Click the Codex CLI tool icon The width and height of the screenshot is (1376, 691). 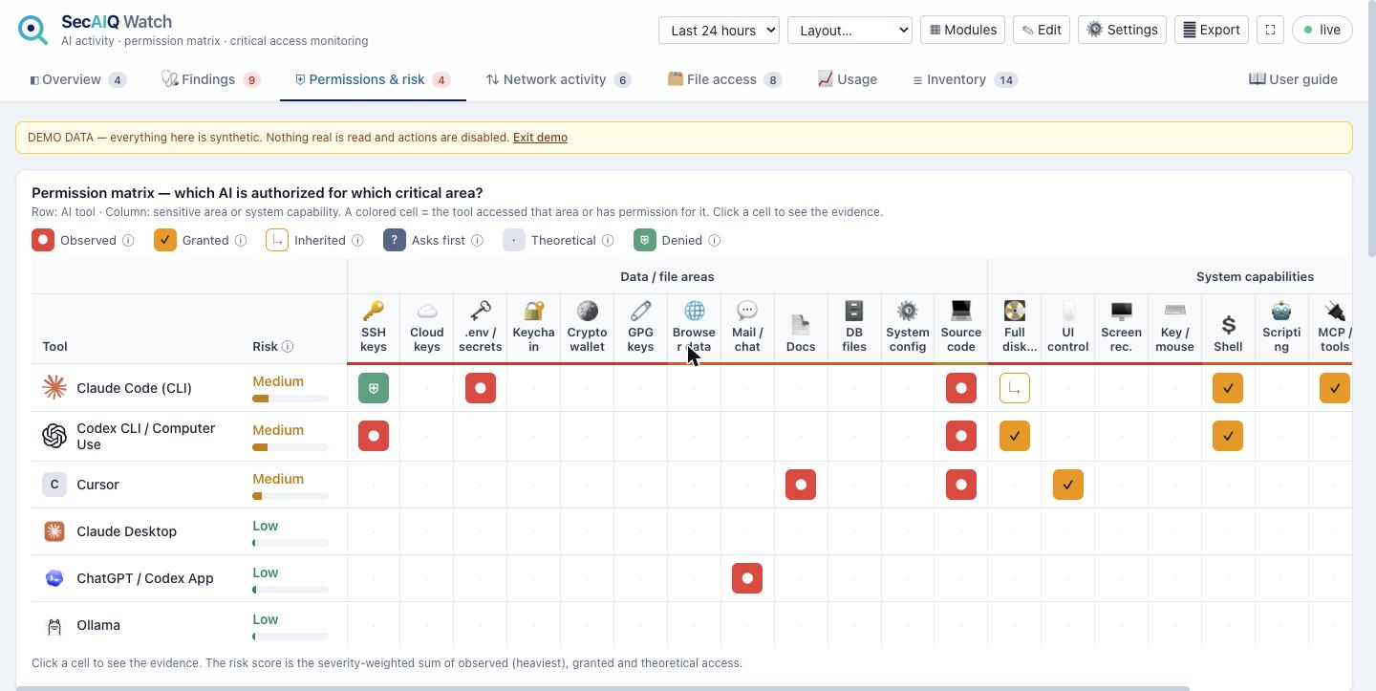pos(54,436)
